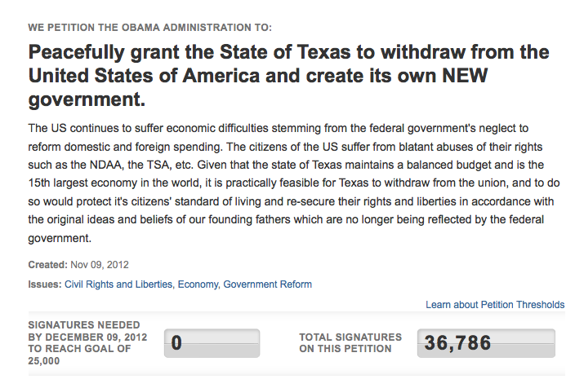Click the word 'NEW' in the title
Viewport: 584px width, 388px height.
point(465,76)
